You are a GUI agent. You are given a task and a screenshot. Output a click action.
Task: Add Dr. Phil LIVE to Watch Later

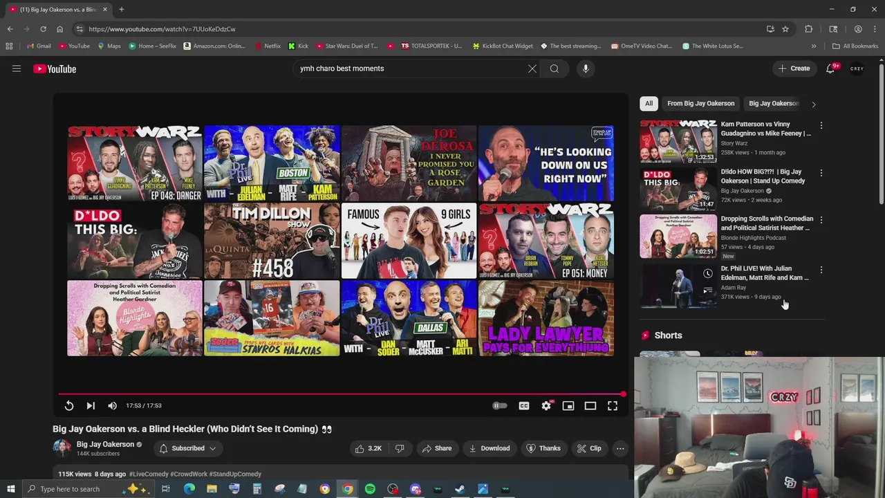pyautogui.click(x=707, y=274)
